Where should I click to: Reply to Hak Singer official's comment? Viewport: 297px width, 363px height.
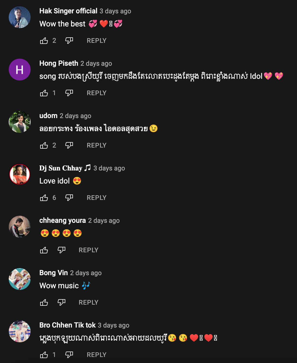click(96, 41)
